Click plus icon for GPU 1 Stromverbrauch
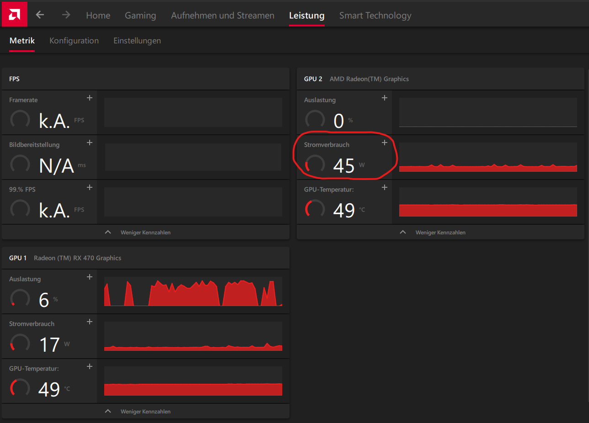The width and height of the screenshot is (589, 423). [x=90, y=322]
